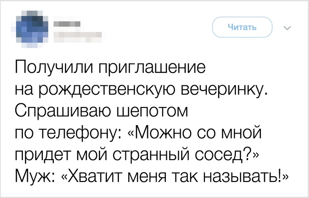Click the Читать follow button
The height and width of the screenshot is (198, 309).
pyautogui.click(x=242, y=27)
